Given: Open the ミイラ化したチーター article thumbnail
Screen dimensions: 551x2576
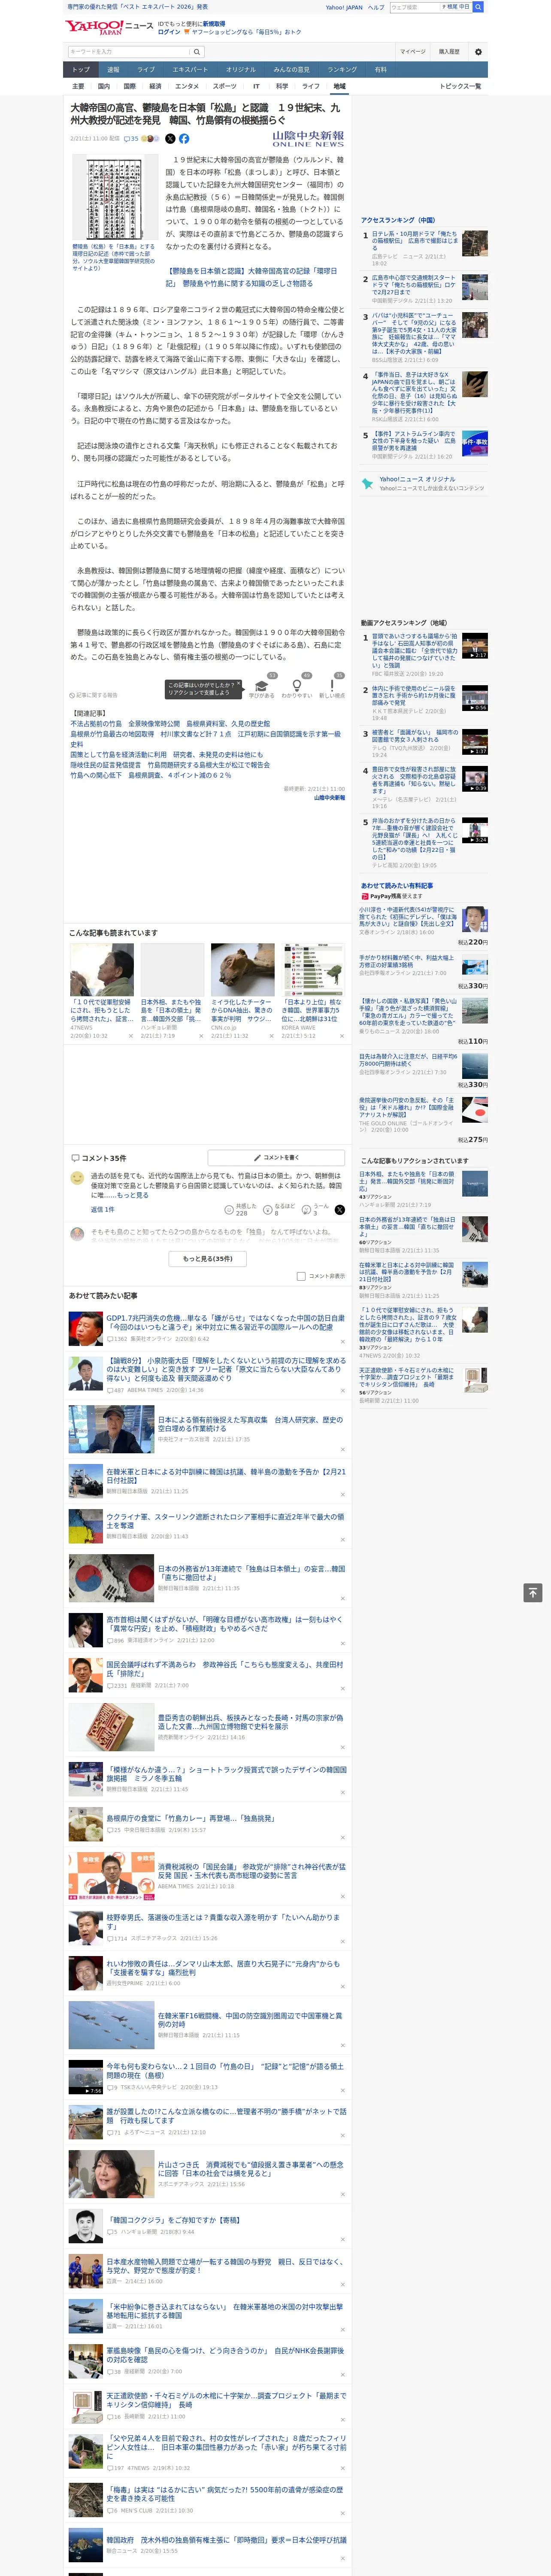Looking at the screenshot, I should [242, 969].
